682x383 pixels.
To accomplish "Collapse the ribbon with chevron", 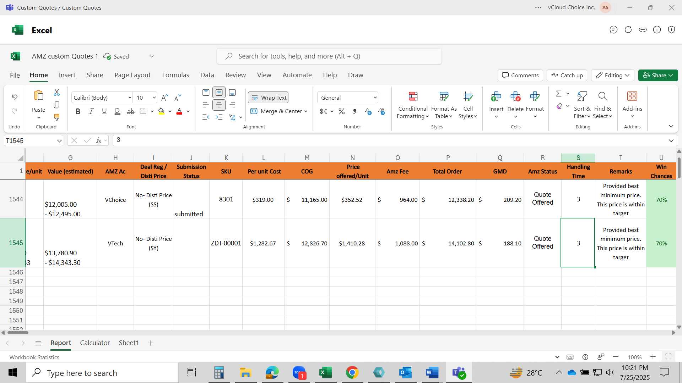I will tap(671, 126).
